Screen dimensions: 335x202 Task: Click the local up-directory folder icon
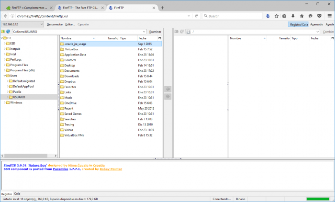[3, 32]
